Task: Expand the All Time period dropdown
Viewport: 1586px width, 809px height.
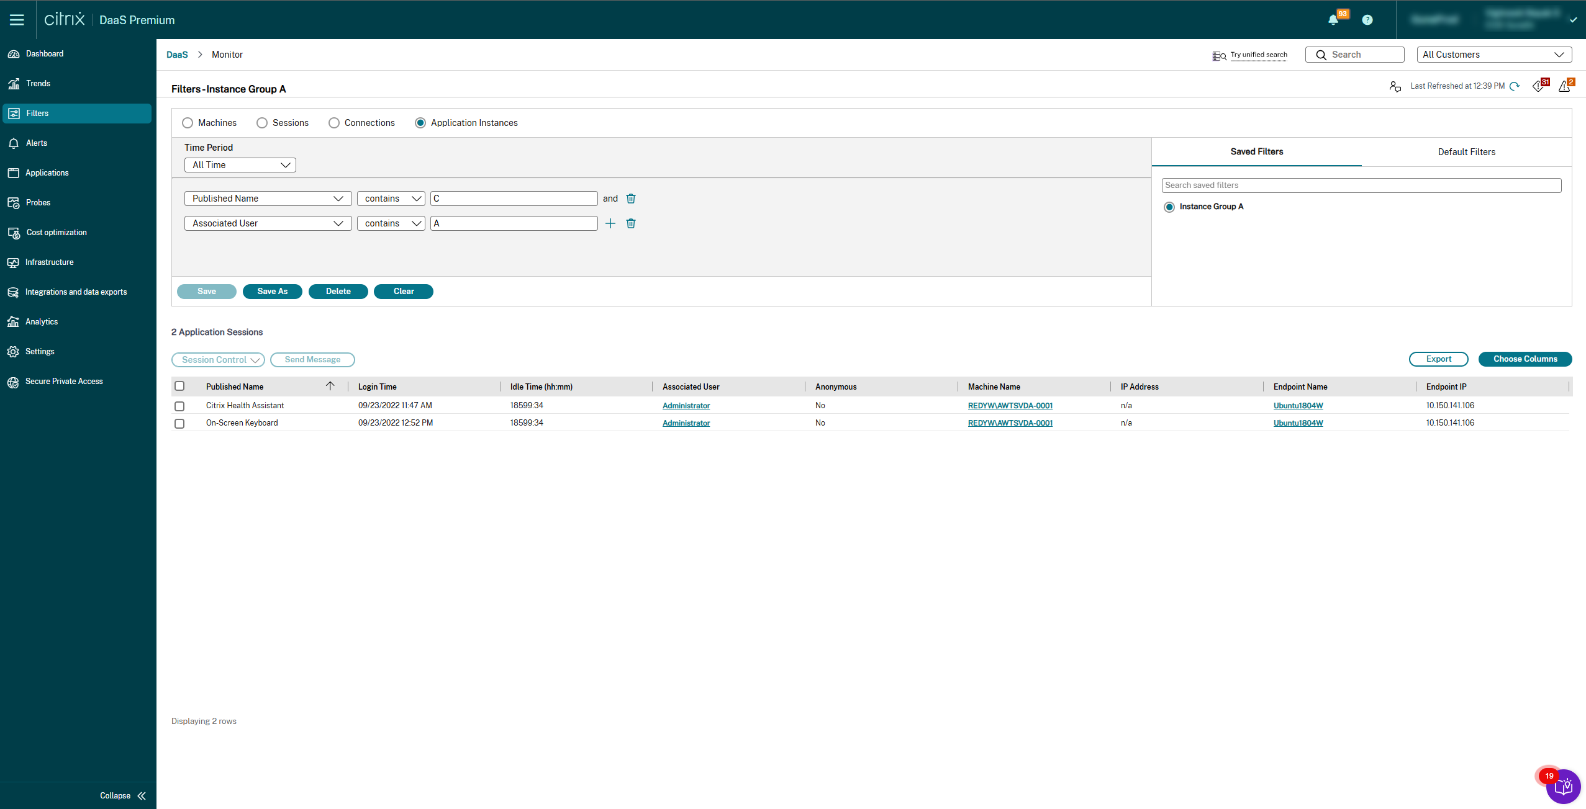Action: pos(240,165)
